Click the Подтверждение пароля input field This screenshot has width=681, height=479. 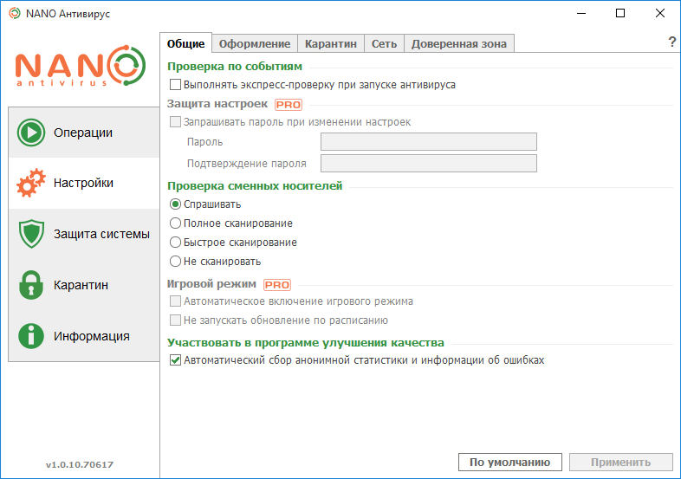429,164
